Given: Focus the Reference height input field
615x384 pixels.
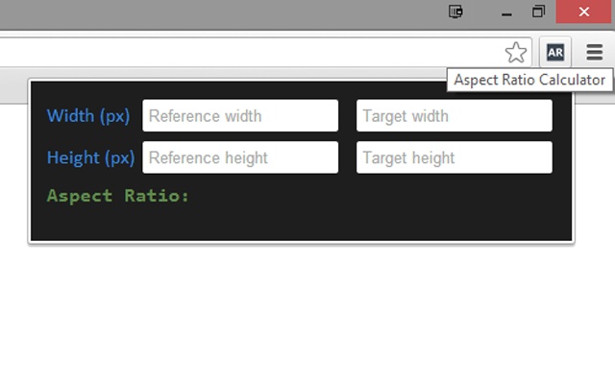Looking at the screenshot, I should click(240, 157).
